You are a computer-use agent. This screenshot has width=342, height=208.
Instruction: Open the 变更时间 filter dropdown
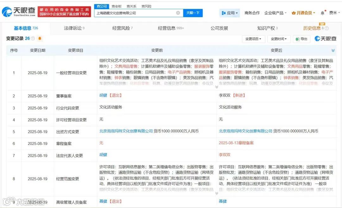pos(279,39)
